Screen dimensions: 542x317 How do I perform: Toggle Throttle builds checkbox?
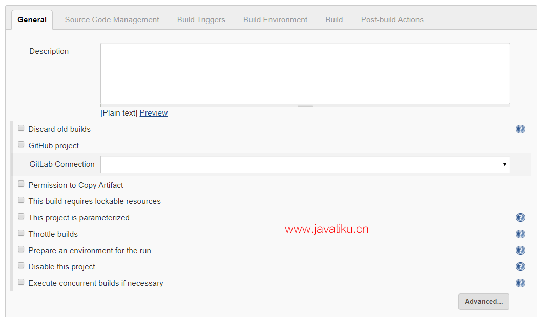tap(21, 233)
